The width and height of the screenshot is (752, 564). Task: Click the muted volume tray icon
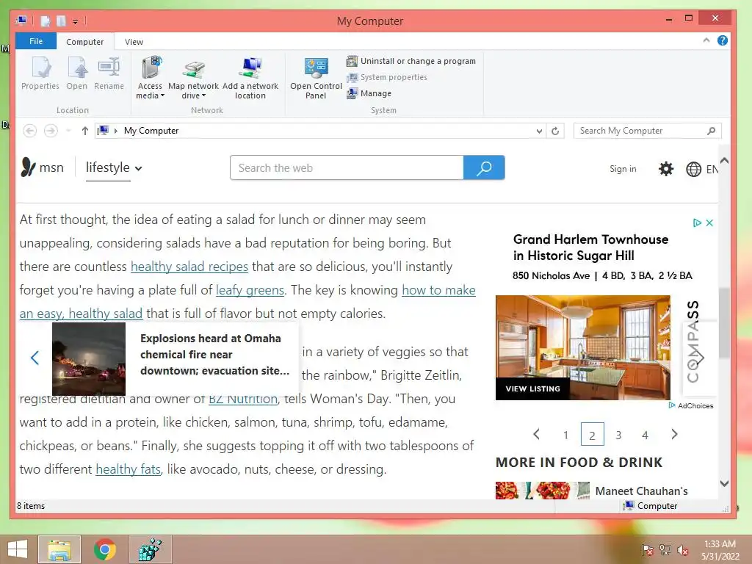point(683,550)
